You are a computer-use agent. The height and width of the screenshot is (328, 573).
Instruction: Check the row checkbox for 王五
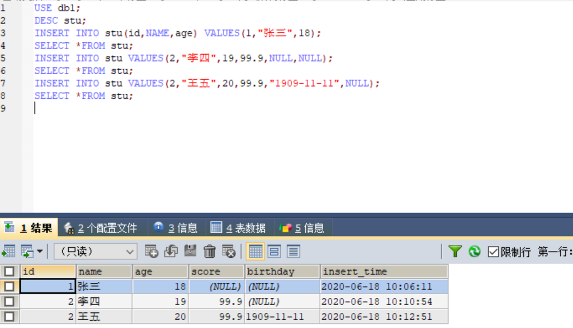click(x=9, y=316)
